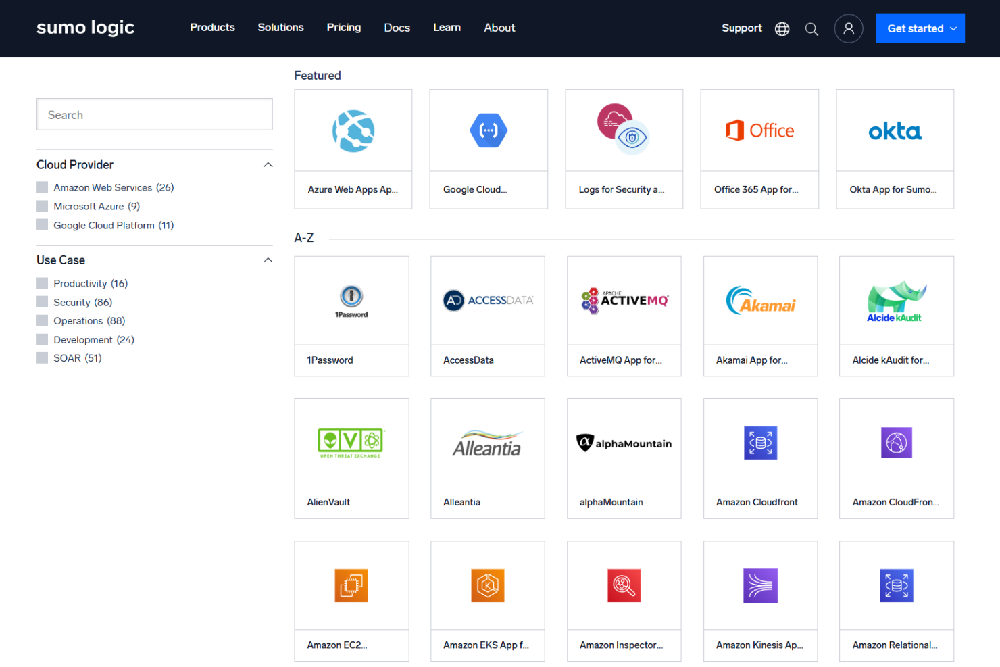Check the Security use case filter
The height and width of the screenshot is (667, 1000).
coord(42,302)
